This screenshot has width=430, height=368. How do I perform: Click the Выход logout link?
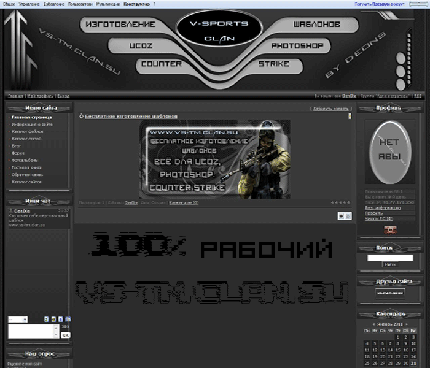tap(63, 96)
